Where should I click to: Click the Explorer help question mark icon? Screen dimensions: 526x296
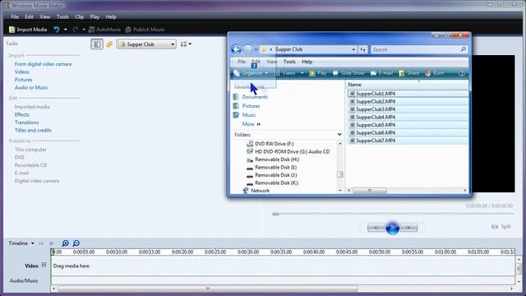462,73
